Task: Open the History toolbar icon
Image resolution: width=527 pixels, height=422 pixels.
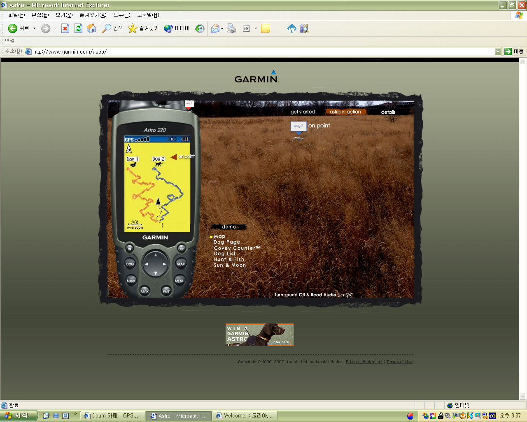Action: click(200, 28)
